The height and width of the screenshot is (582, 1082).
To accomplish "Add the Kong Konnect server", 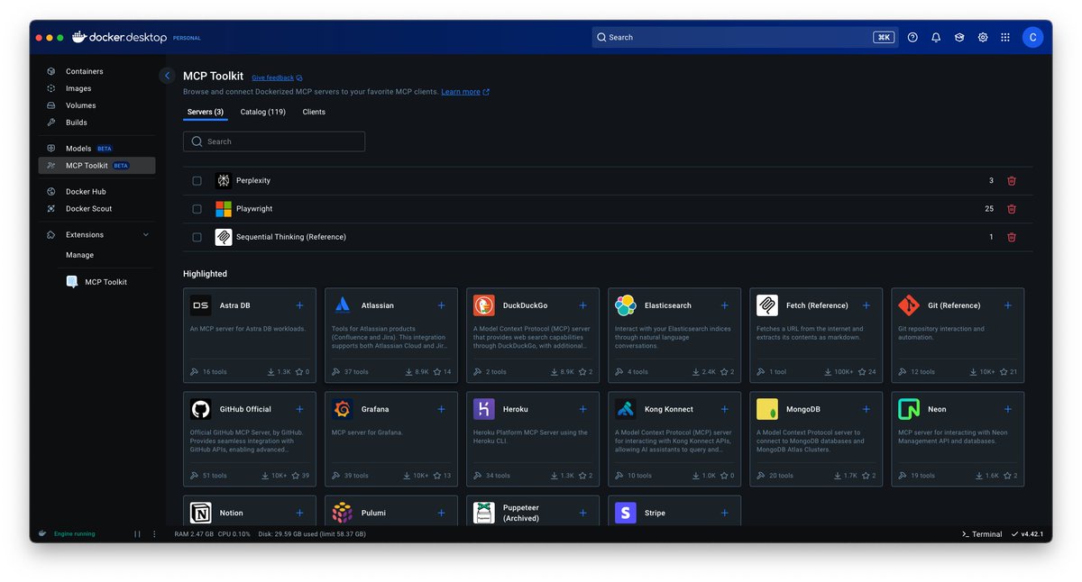I will pos(725,409).
